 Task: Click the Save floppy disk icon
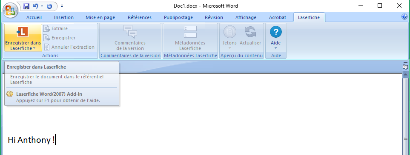coord(26,6)
